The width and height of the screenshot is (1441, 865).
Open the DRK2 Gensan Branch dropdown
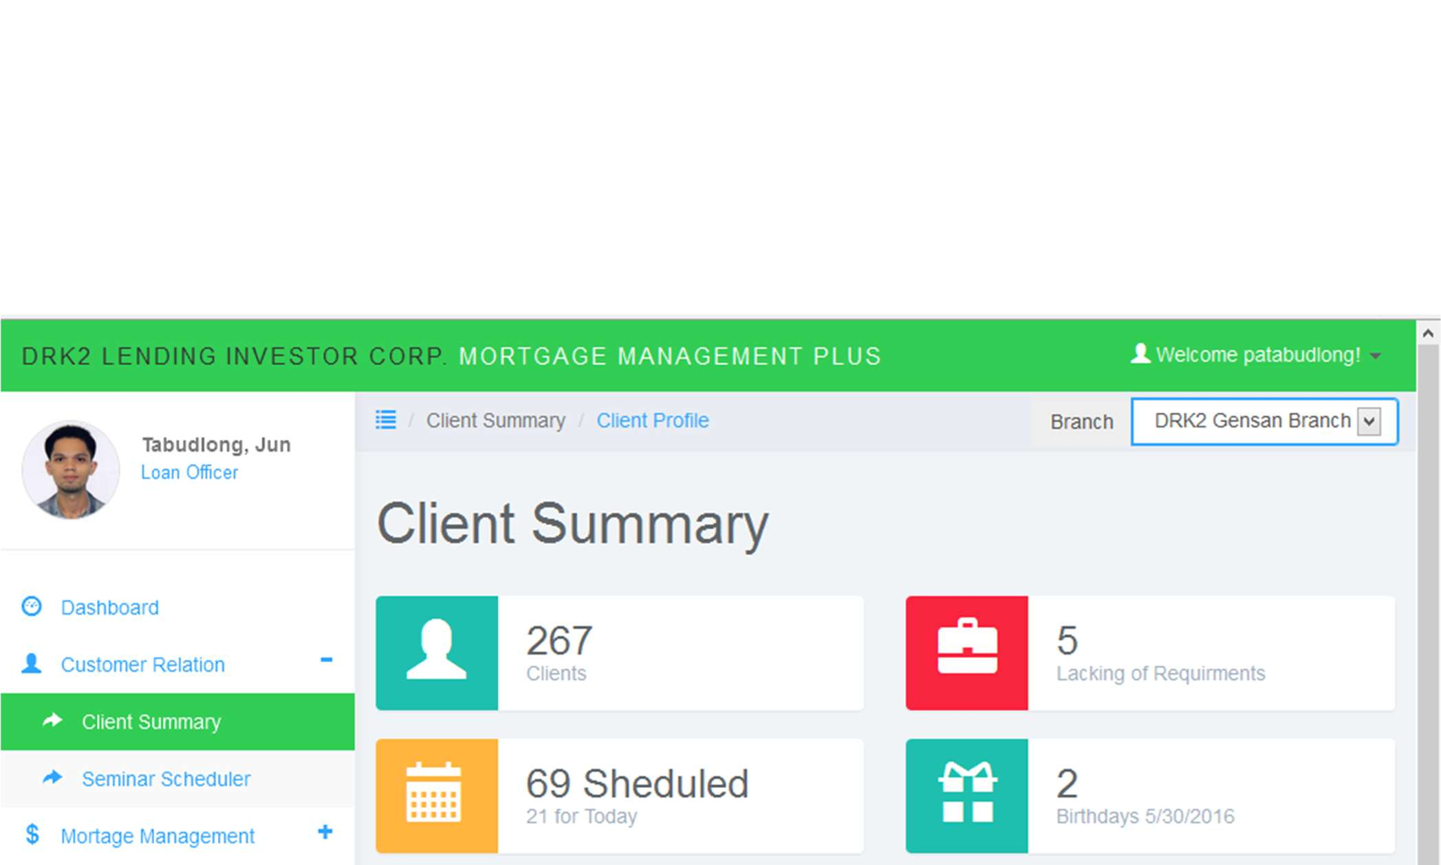click(1264, 421)
